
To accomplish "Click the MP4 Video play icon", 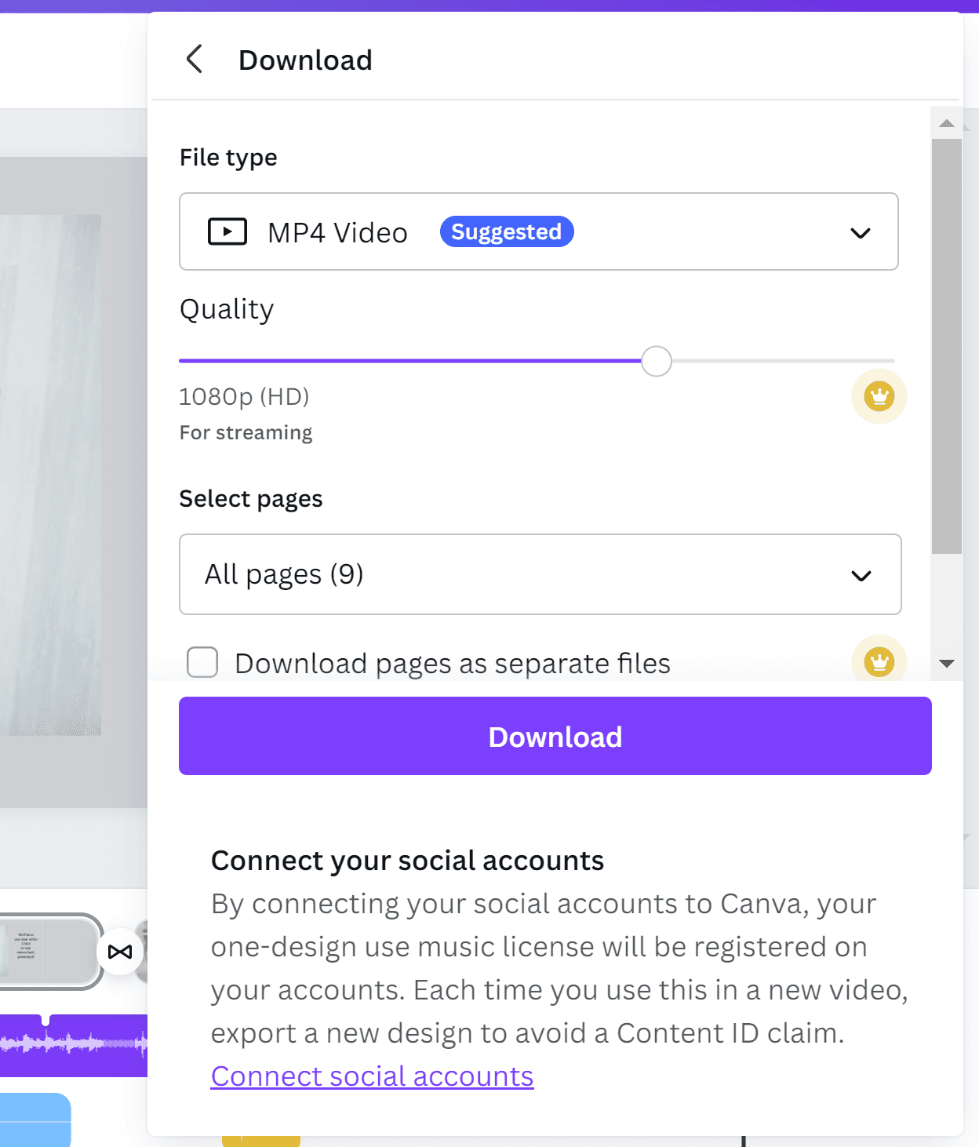I will tap(227, 232).
